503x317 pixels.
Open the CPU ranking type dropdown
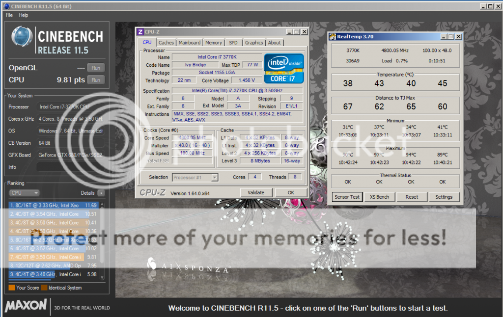[24, 193]
